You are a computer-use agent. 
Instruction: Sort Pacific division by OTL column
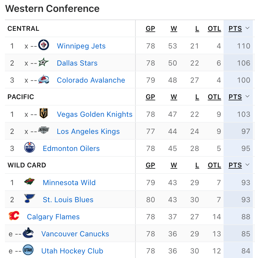pos(214,97)
